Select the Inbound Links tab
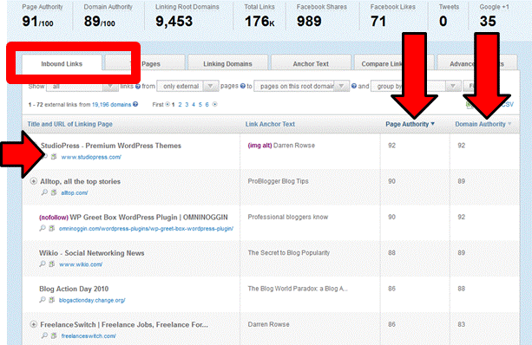 (62, 64)
